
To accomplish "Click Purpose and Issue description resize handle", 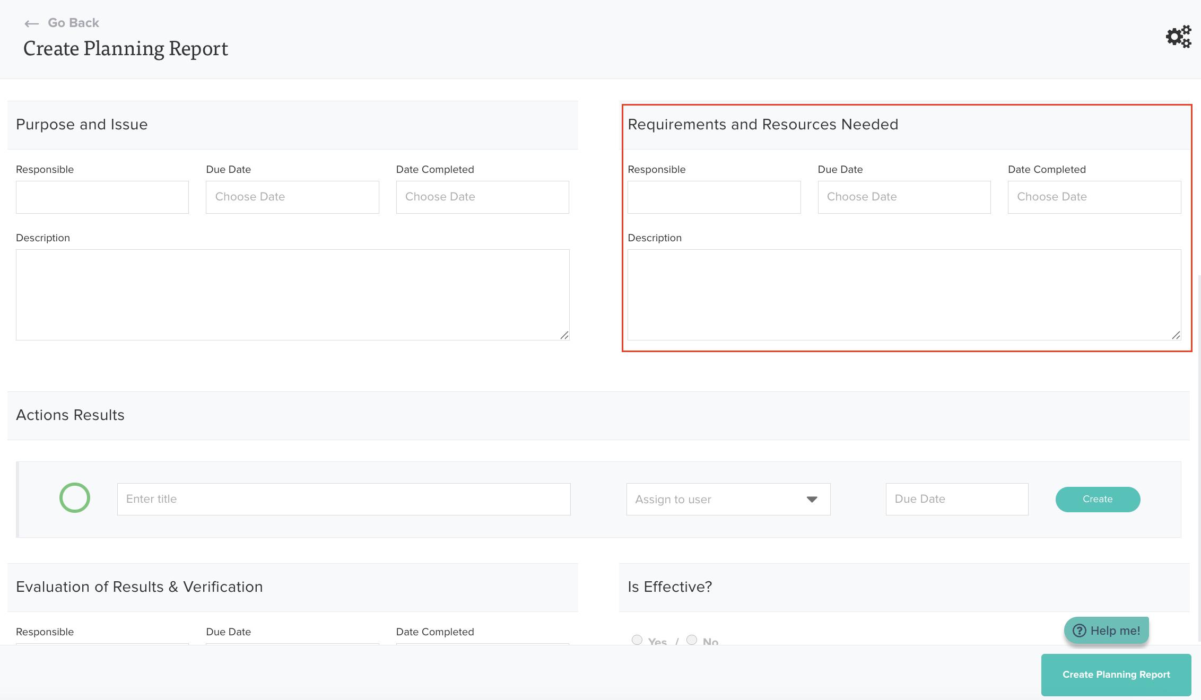I will (x=564, y=335).
